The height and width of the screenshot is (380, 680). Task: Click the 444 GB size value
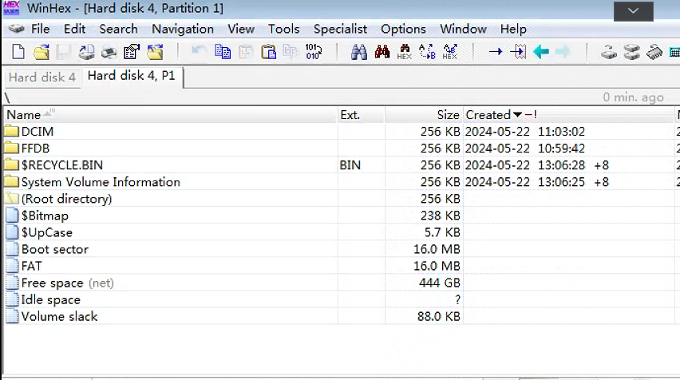click(x=439, y=283)
